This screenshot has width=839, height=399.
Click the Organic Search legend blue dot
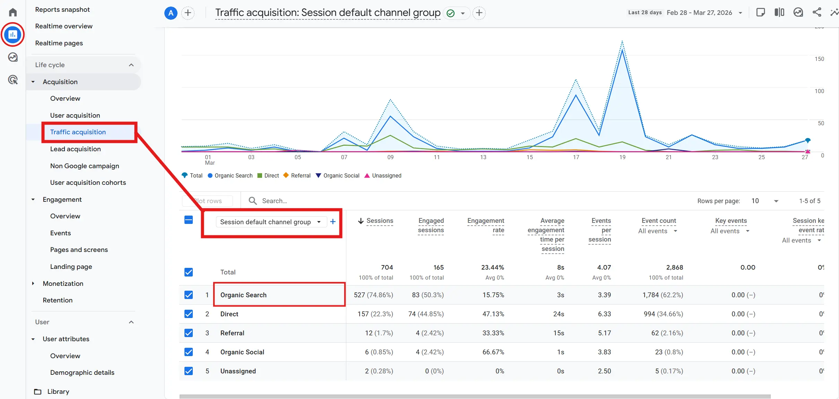click(x=210, y=175)
